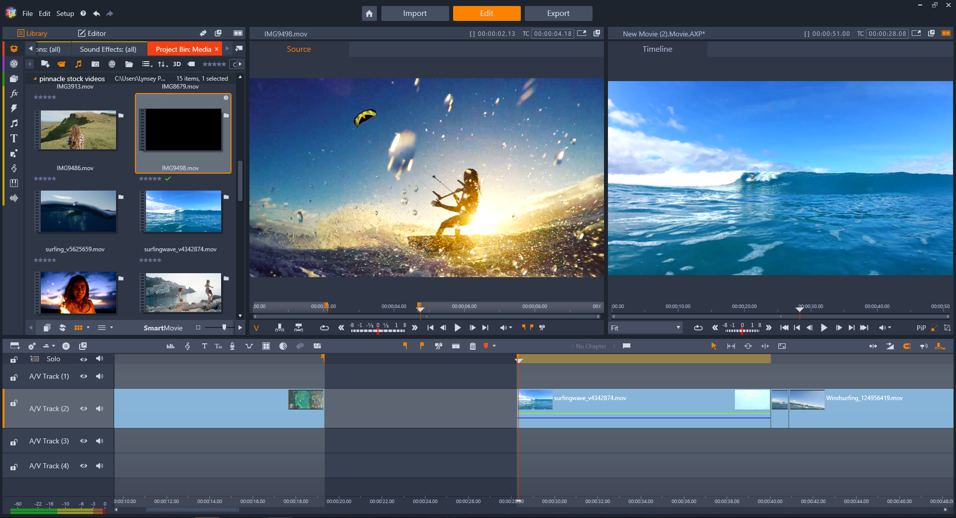
Task: Click the Create Title (T) tool
Action: (204, 346)
